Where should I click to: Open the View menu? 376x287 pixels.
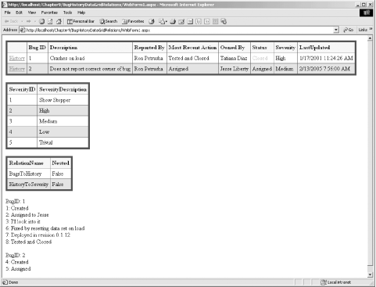click(x=32, y=13)
